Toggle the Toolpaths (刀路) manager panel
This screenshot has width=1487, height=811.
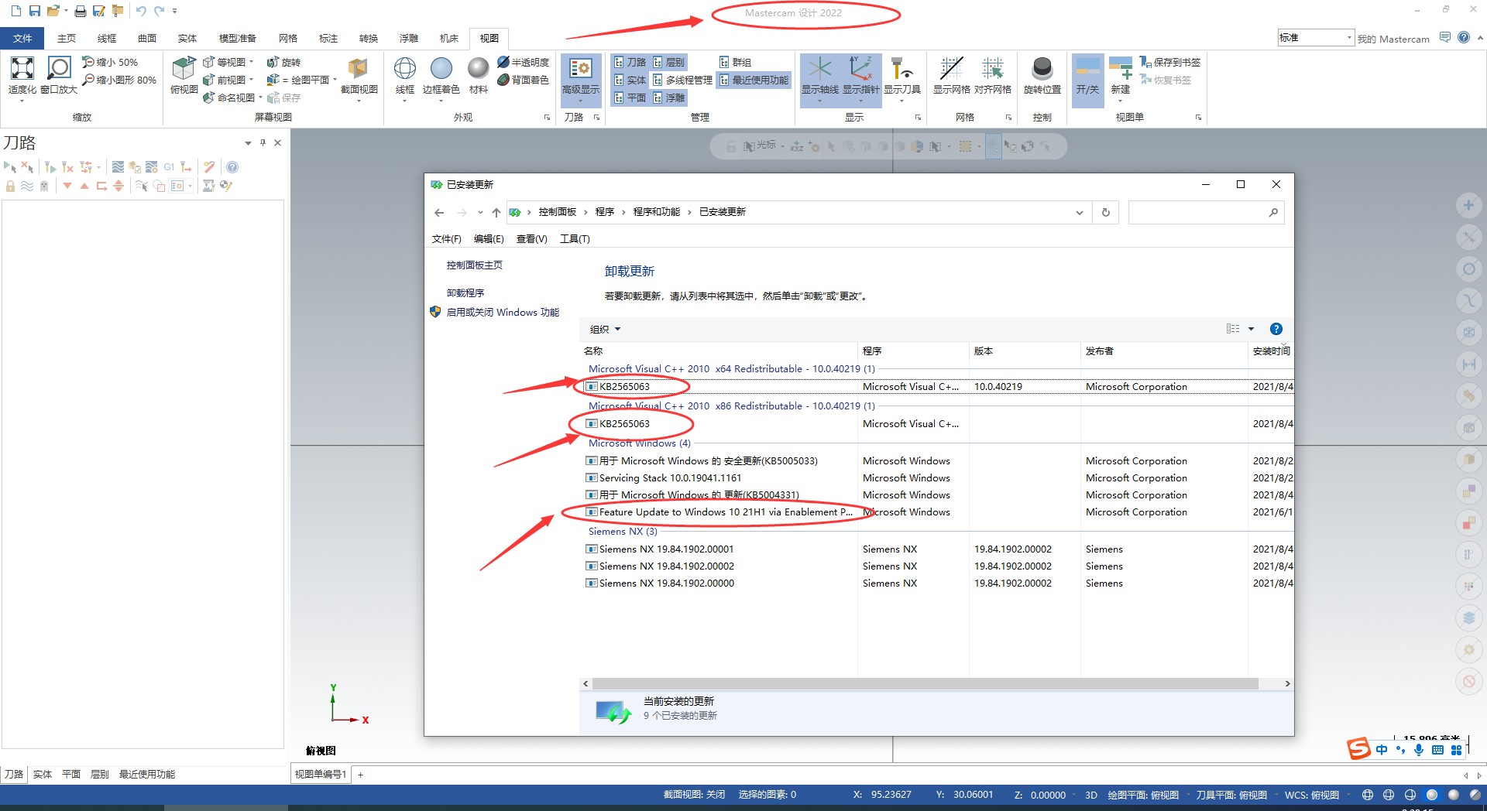629,62
